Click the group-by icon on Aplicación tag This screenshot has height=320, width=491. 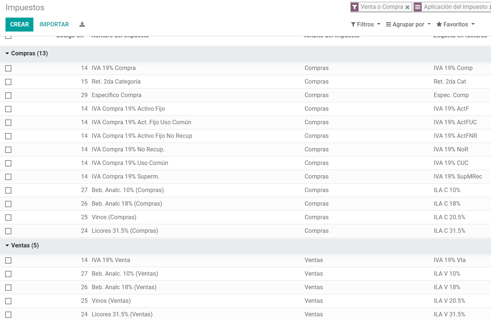coord(418,7)
